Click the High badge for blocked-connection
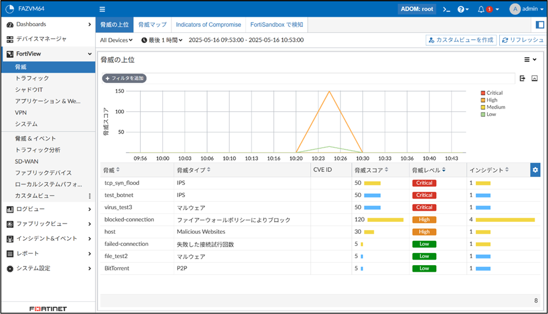The width and height of the screenshot is (548, 314). [424, 220]
